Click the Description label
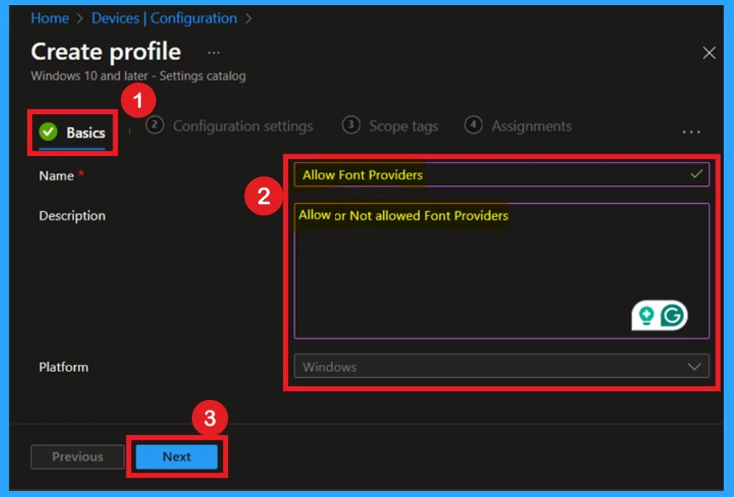Screen dimensions: 734x497 pos(72,215)
